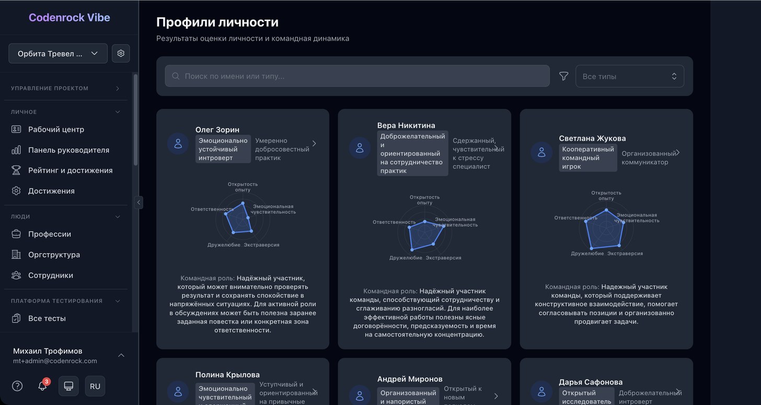The image size is (761, 405).
Task: Open help question mark icon
Action: 17,386
